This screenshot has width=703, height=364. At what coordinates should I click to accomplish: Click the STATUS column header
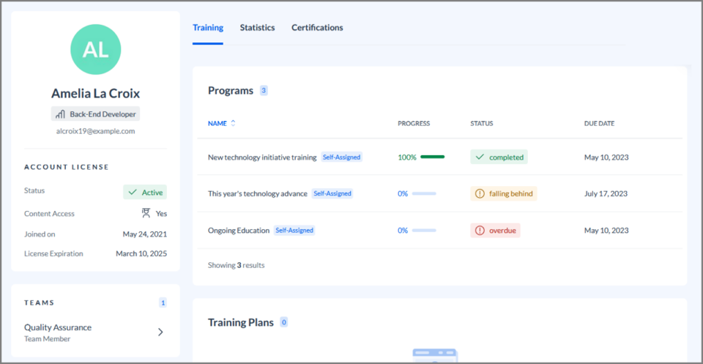pos(482,123)
